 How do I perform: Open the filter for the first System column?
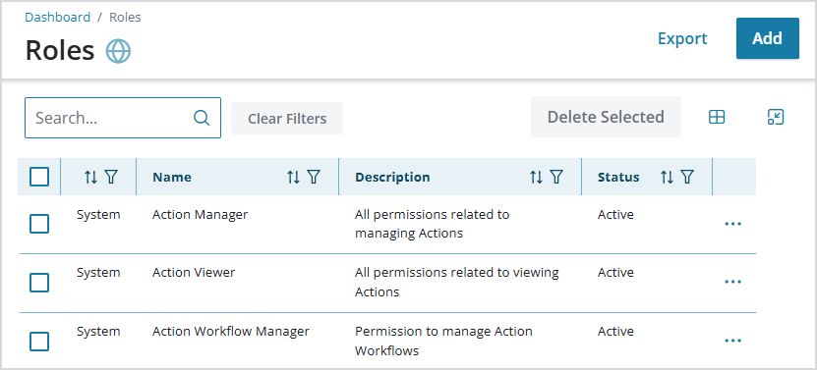click(110, 177)
